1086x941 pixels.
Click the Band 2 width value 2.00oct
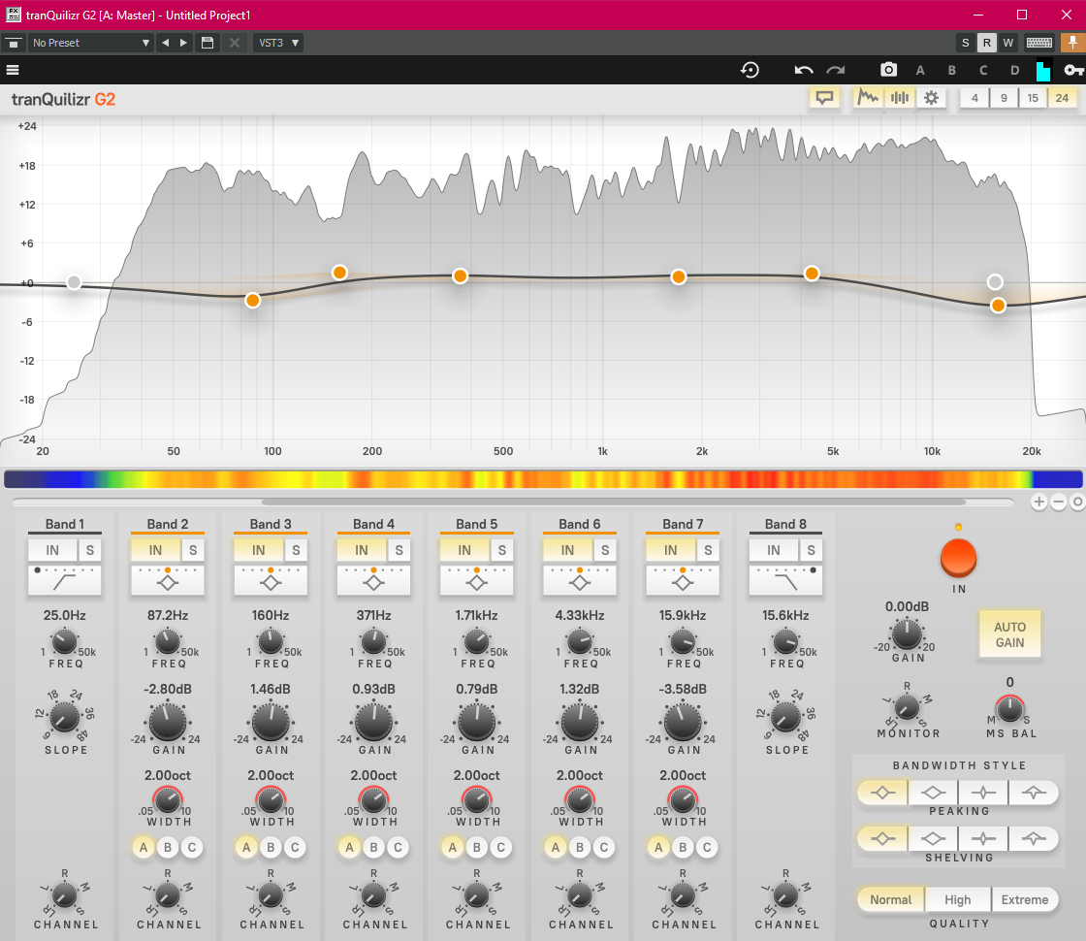pyautogui.click(x=168, y=775)
